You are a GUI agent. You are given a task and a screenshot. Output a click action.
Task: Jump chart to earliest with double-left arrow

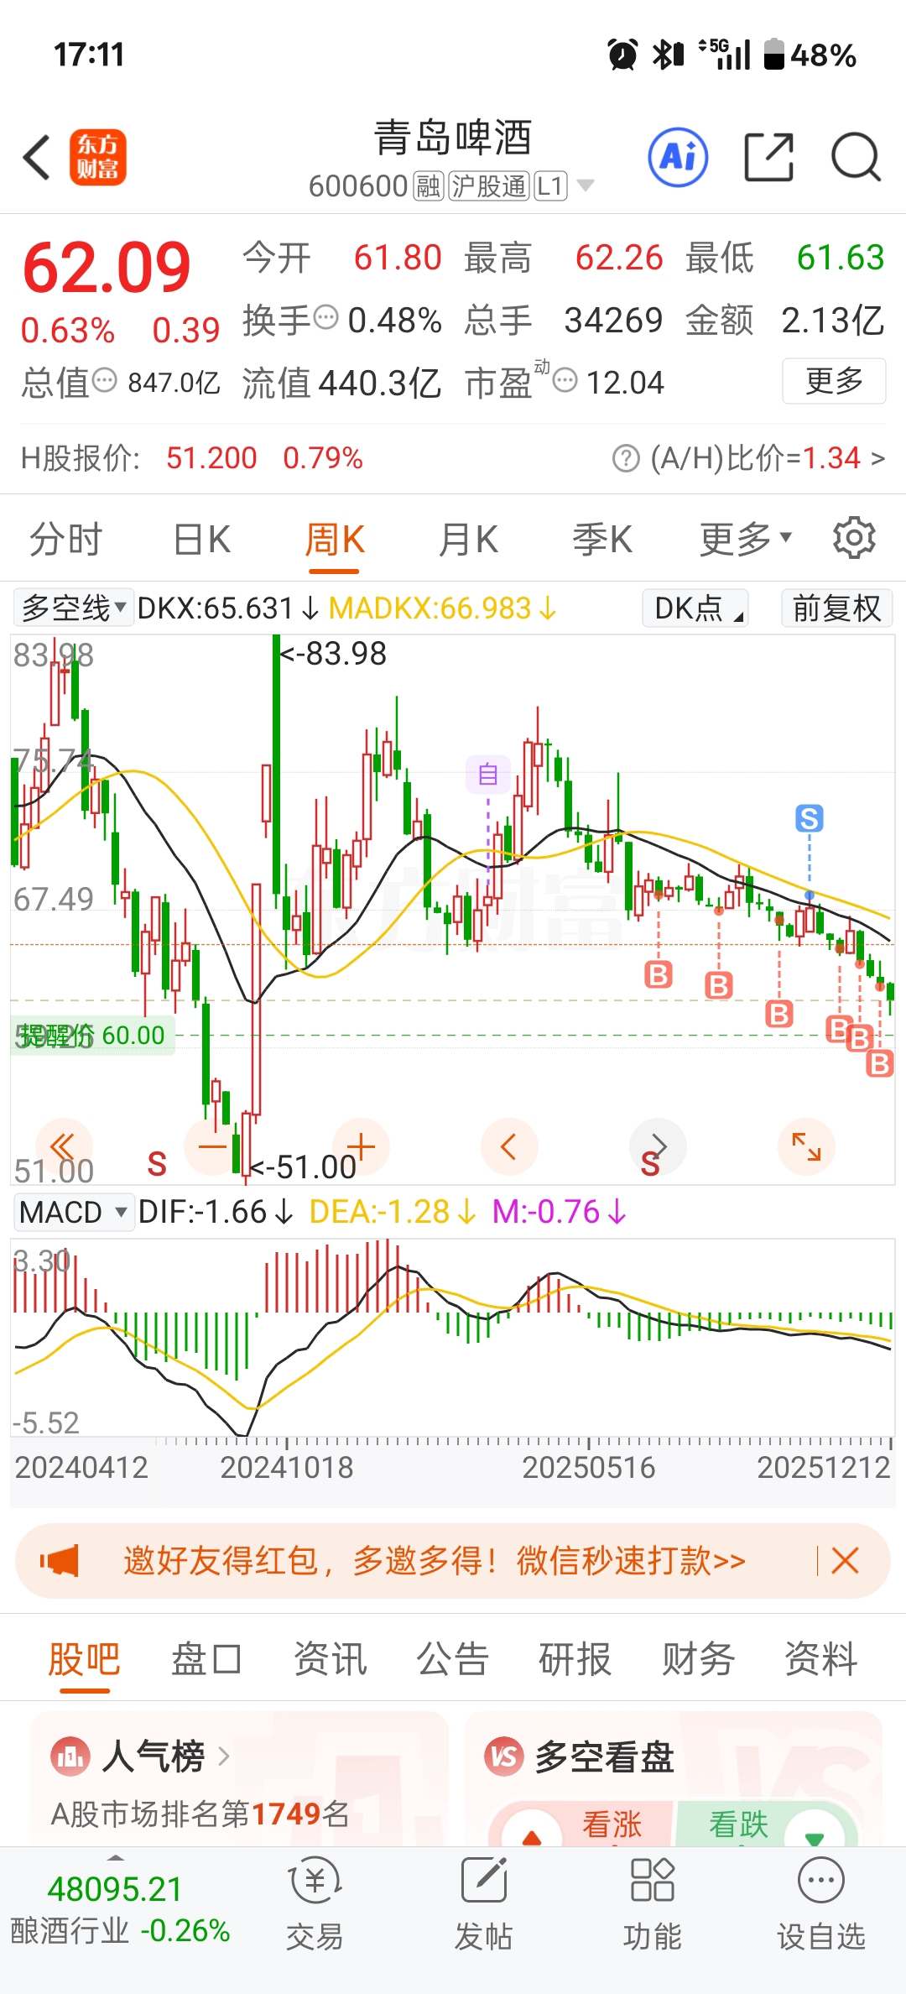pyautogui.click(x=63, y=1146)
